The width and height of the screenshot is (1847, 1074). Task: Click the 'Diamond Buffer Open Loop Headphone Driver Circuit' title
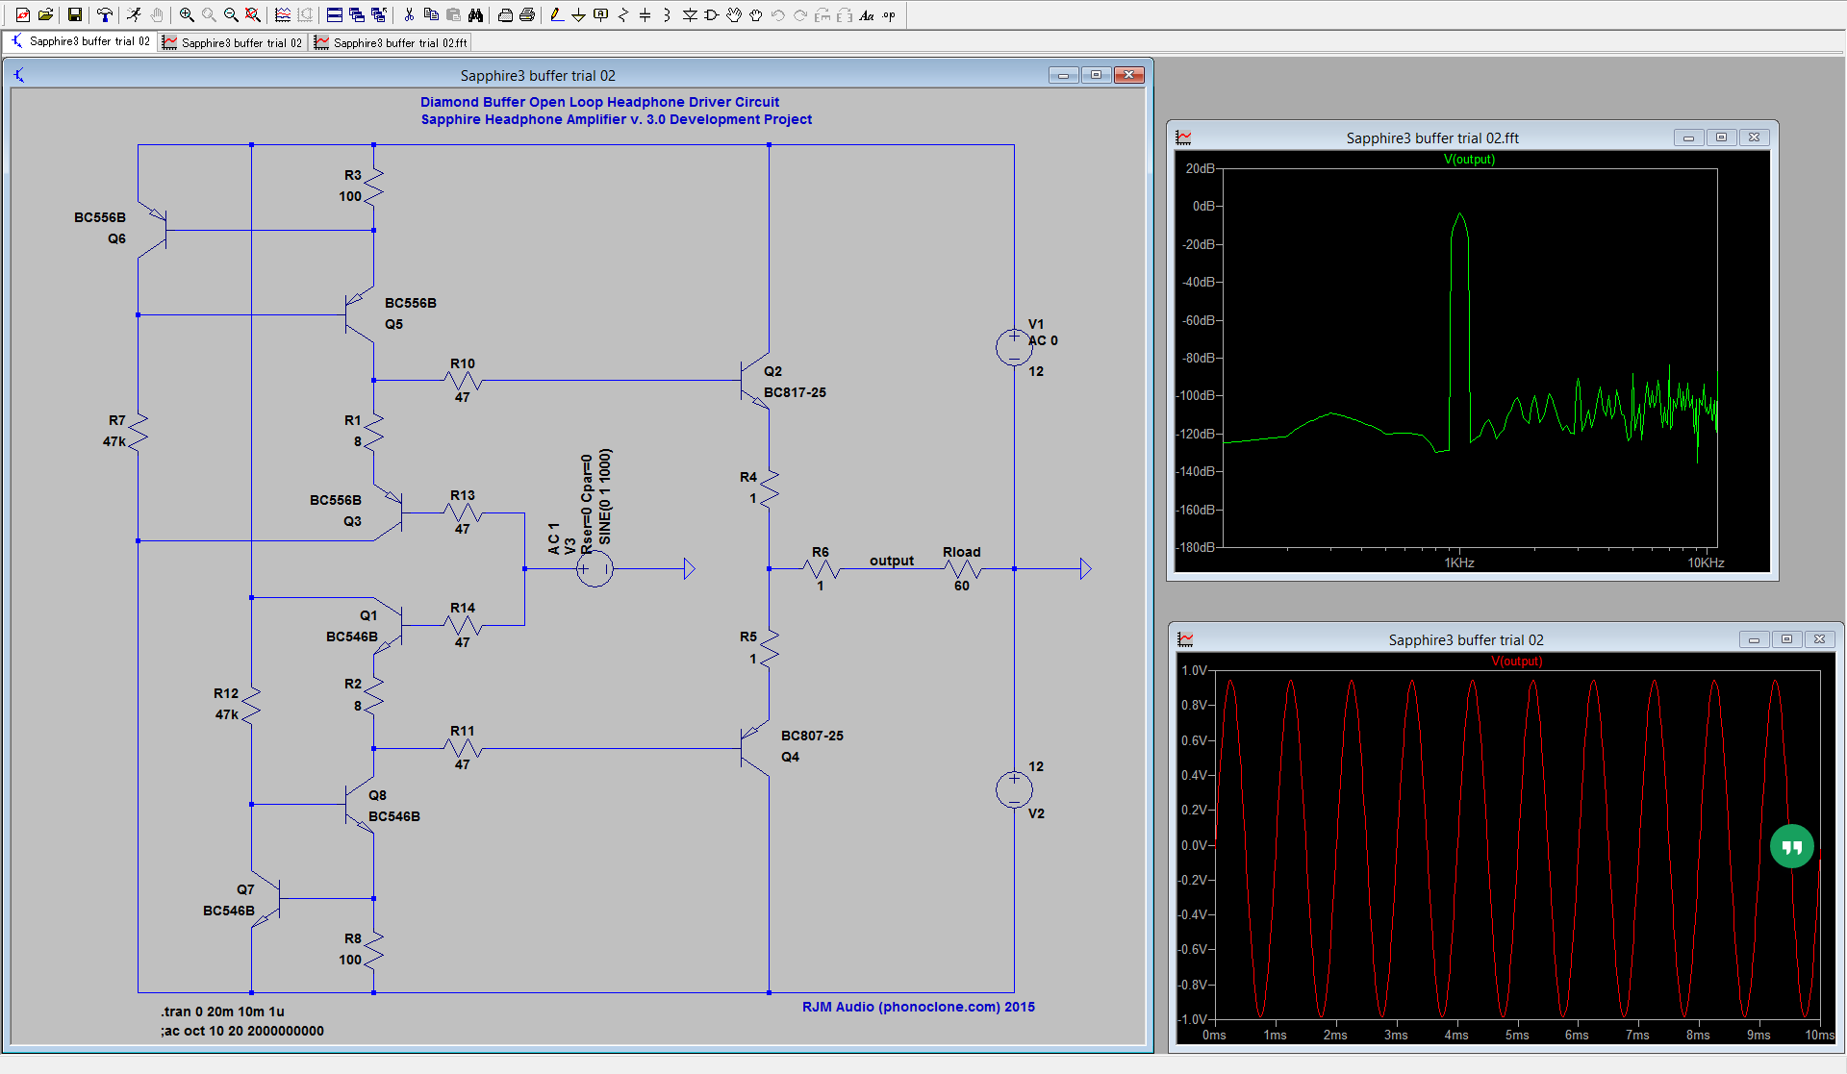point(599,102)
